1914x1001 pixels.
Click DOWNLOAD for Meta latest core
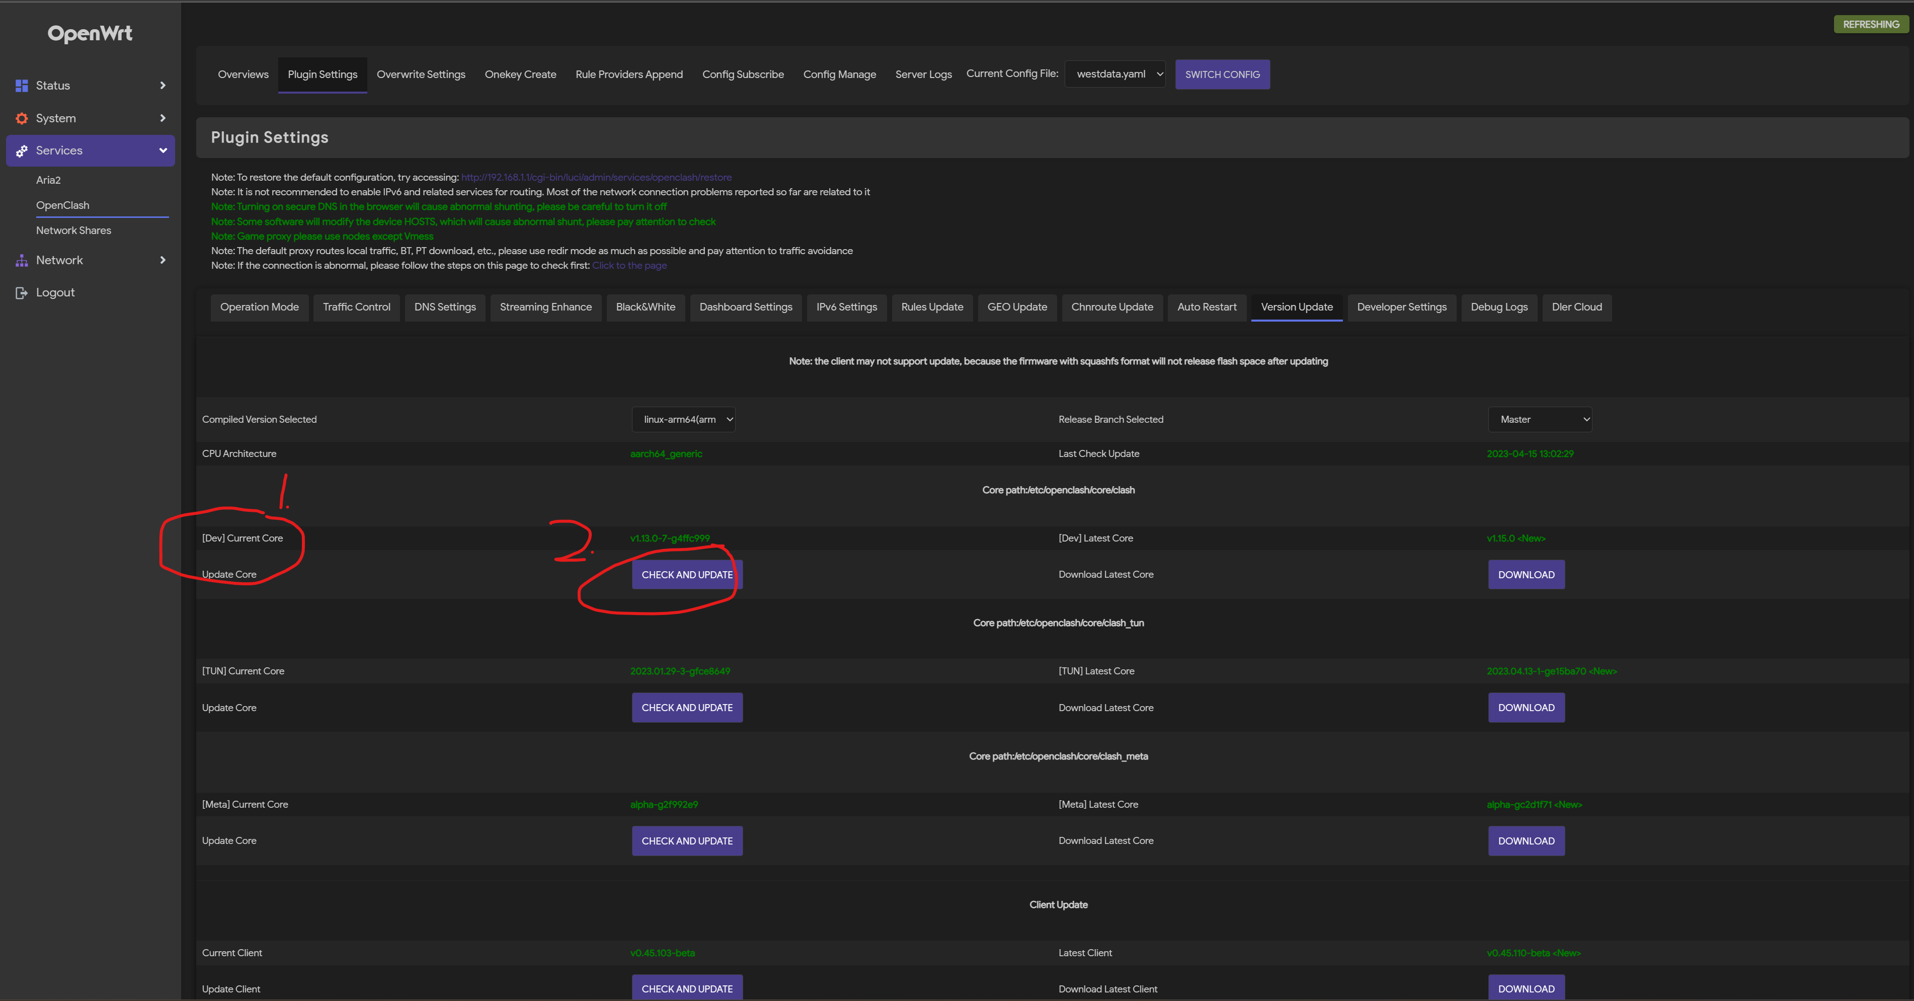pyautogui.click(x=1526, y=840)
